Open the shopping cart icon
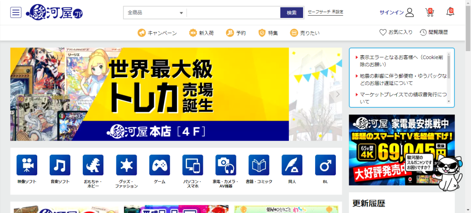Image resolution: width=471 pixels, height=213 pixels. point(430,12)
